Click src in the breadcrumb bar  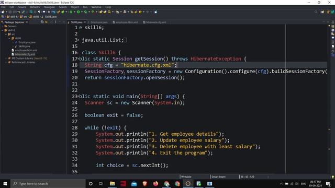25,17
